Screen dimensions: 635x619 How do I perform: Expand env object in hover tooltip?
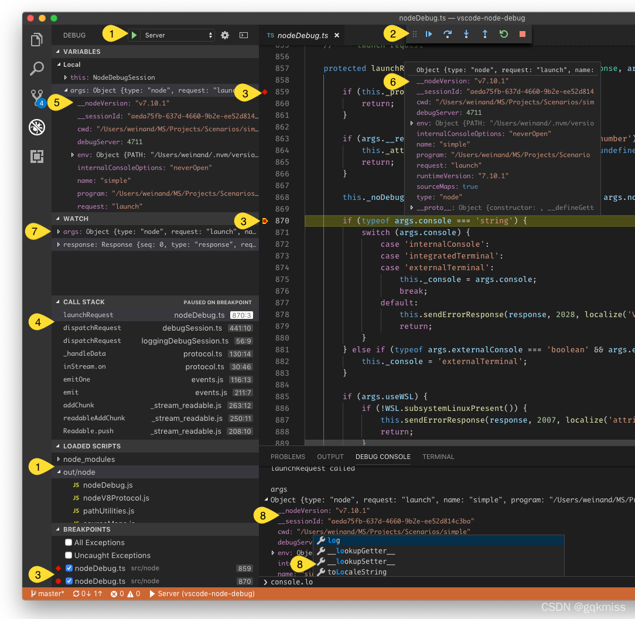412,123
